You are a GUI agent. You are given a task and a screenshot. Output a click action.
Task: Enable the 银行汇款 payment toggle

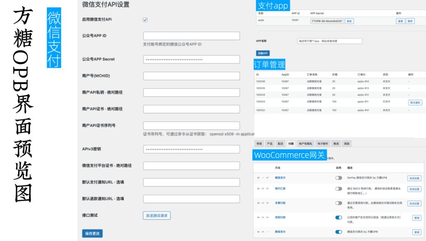(339, 189)
